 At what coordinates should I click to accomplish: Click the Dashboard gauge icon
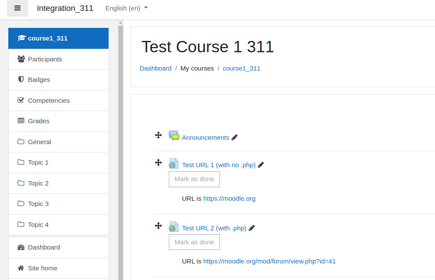coord(21,247)
